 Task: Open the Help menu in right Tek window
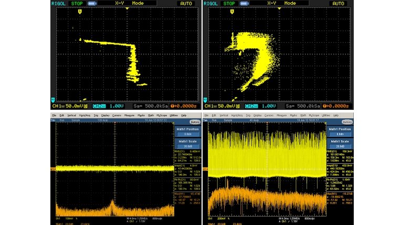pos(335,115)
